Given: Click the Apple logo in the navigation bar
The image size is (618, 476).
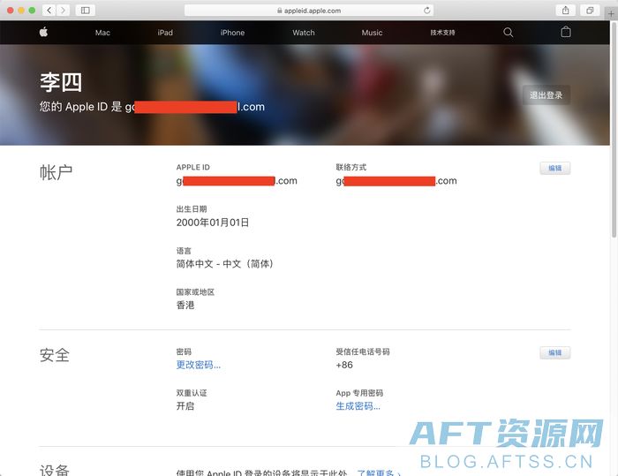Looking at the screenshot, I should [44, 33].
